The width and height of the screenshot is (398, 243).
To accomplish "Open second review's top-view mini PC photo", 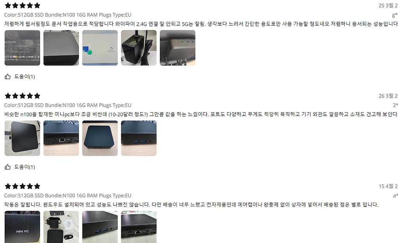I will (x=22, y=138).
